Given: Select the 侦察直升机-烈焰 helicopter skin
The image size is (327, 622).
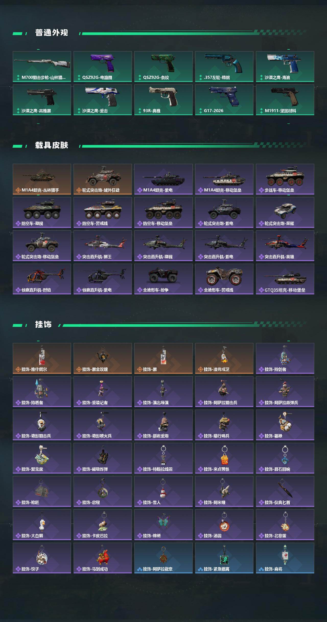Looking at the screenshot, I should point(42,279).
